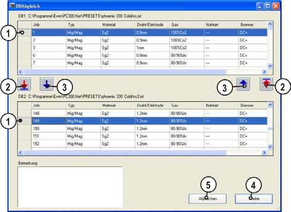Select Job 148 cell in DB2 table
Viewport: 291px width, 212px height.
48,113
